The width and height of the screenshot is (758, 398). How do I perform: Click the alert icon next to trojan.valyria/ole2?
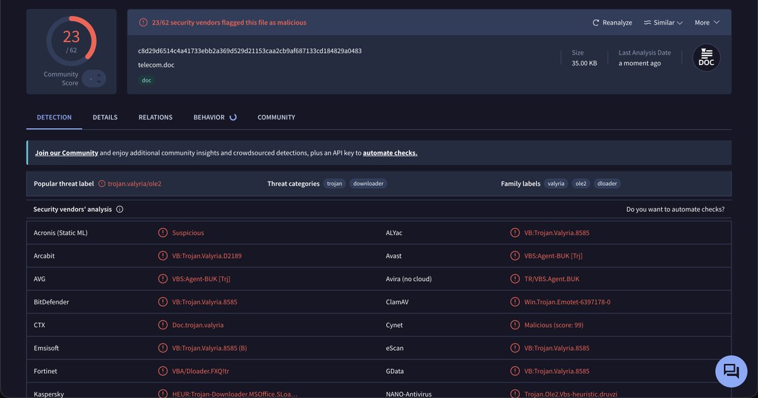[x=102, y=184]
